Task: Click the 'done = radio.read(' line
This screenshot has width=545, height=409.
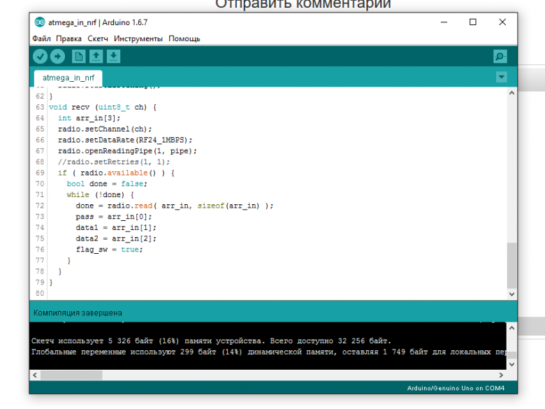Action: click(175, 206)
